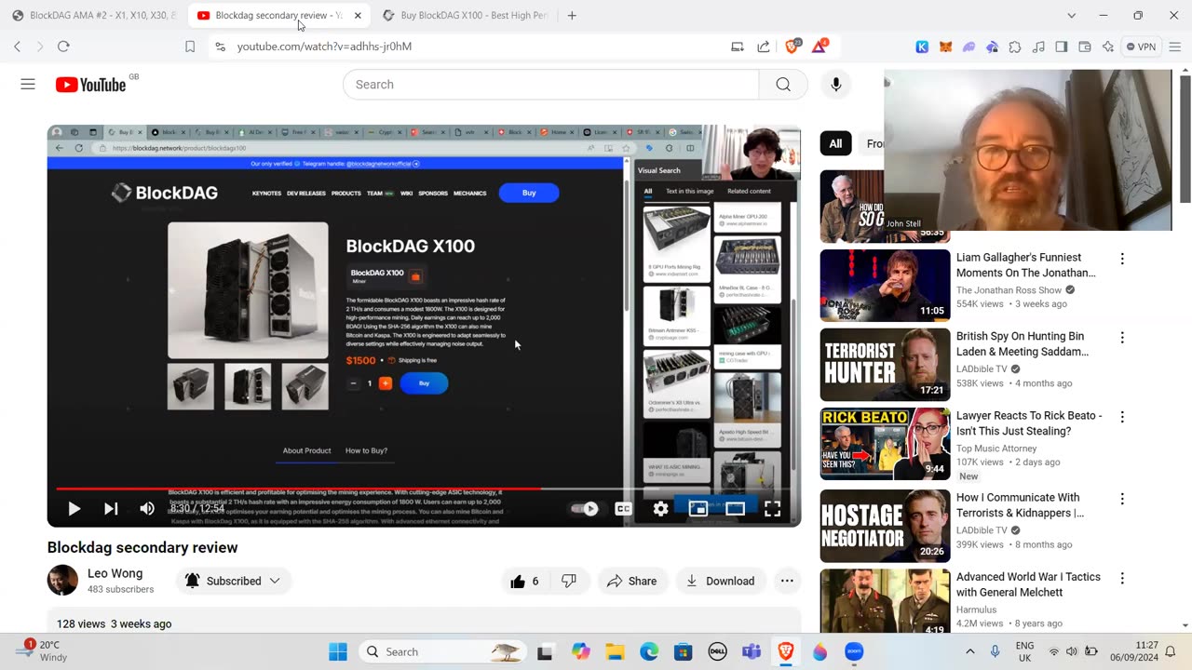Toggle the Brave VPN button
This screenshot has height=670, width=1192.
[x=1141, y=47]
